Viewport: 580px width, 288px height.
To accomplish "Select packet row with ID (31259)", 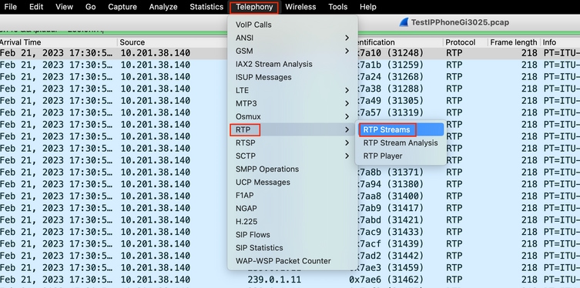I will (x=290, y=65).
